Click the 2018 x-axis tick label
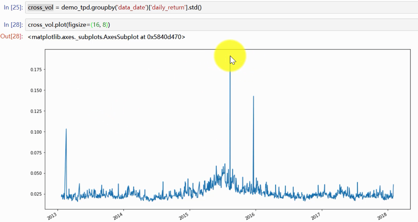Image resolution: width=418 pixels, height=222 pixels. tap(382, 216)
